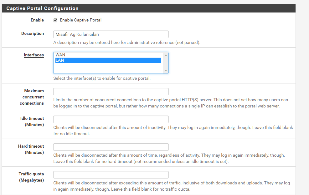The width and height of the screenshot is (309, 195).
Task: Click the Traffic quota (Megabytes) label
Action: point(31,177)
